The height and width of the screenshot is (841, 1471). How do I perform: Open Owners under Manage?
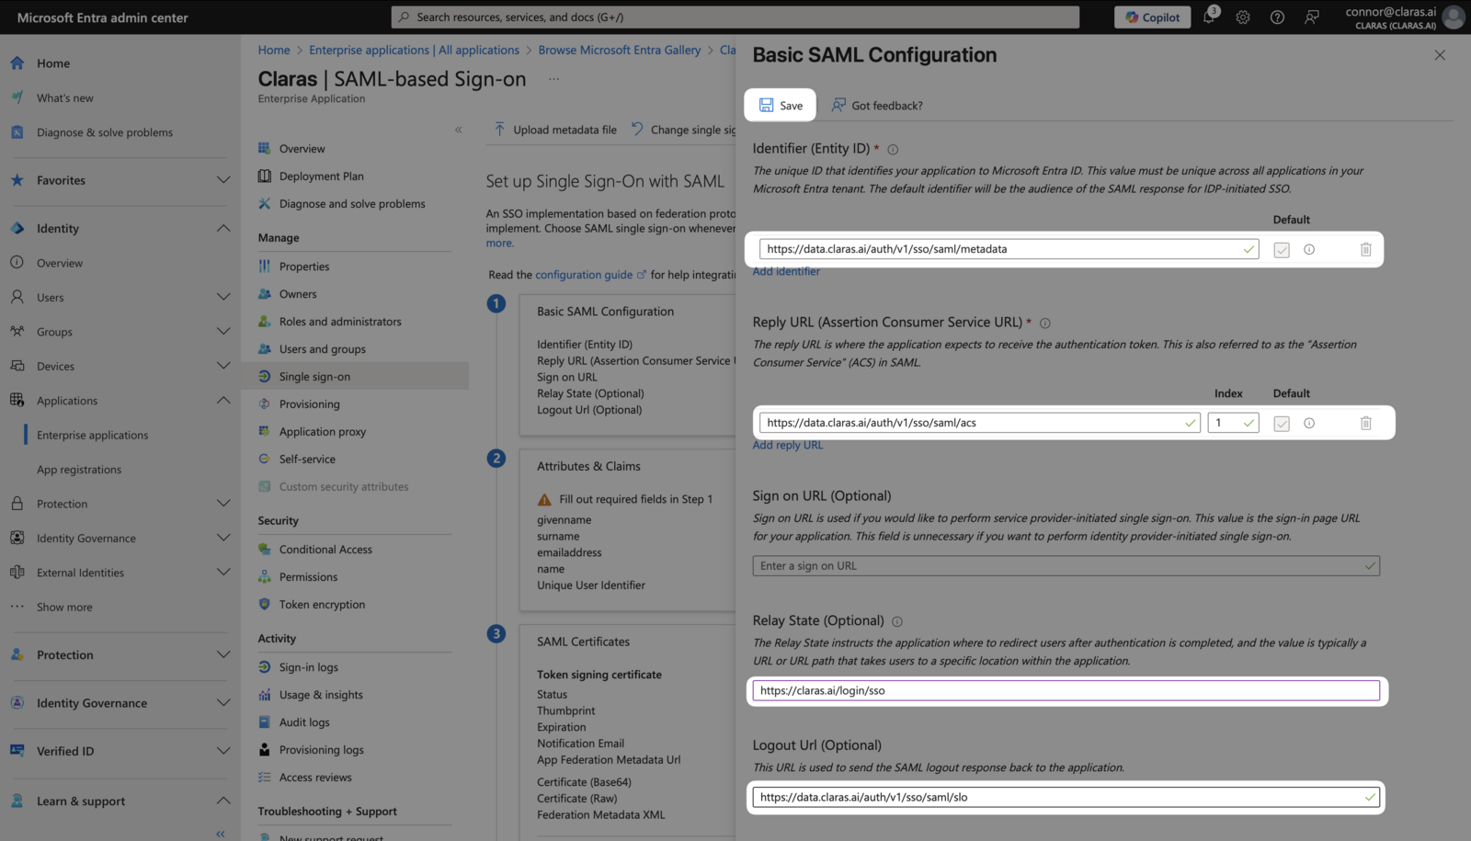coord(298,294)
